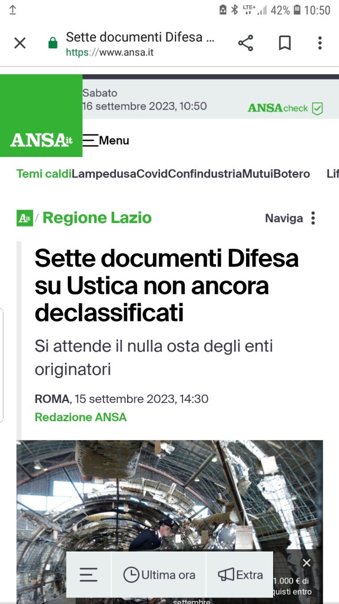This screenshot has height=604, width=339.
Task: Open Redazione ANSA author link
Action: [x=81, y=417]
